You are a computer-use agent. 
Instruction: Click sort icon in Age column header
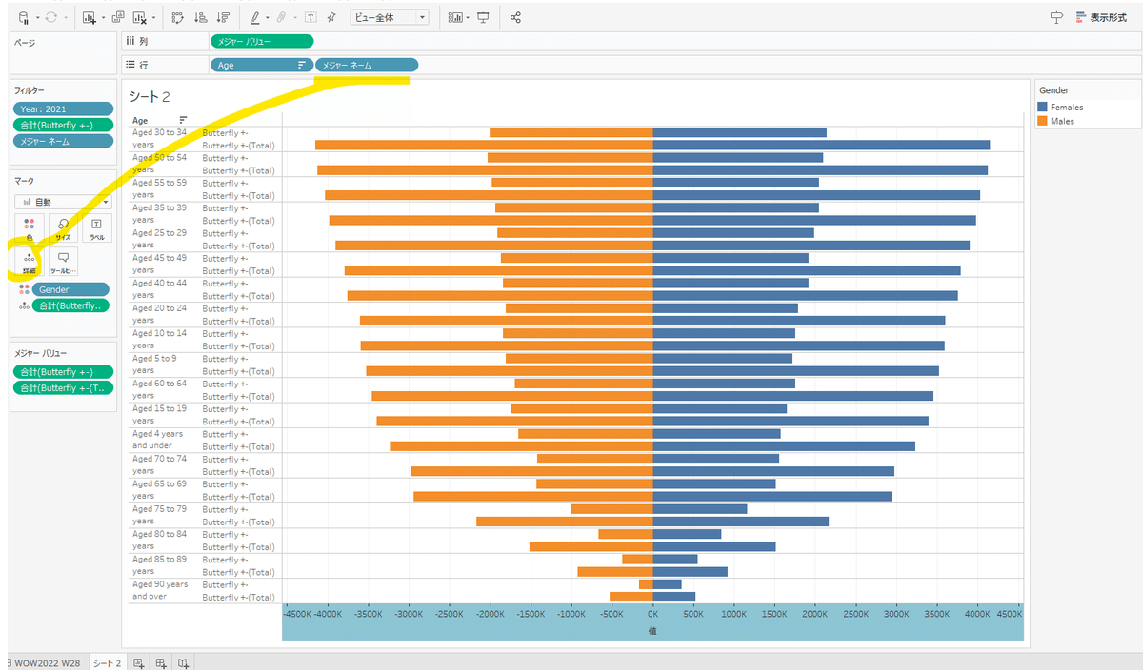[183, 120]
